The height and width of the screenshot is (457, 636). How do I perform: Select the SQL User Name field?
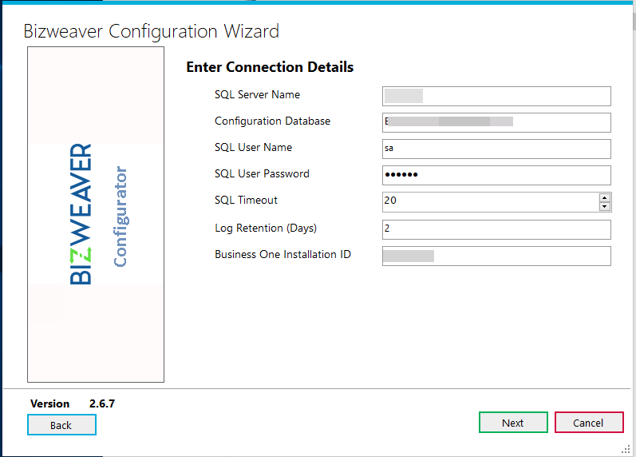coord(496,149)
